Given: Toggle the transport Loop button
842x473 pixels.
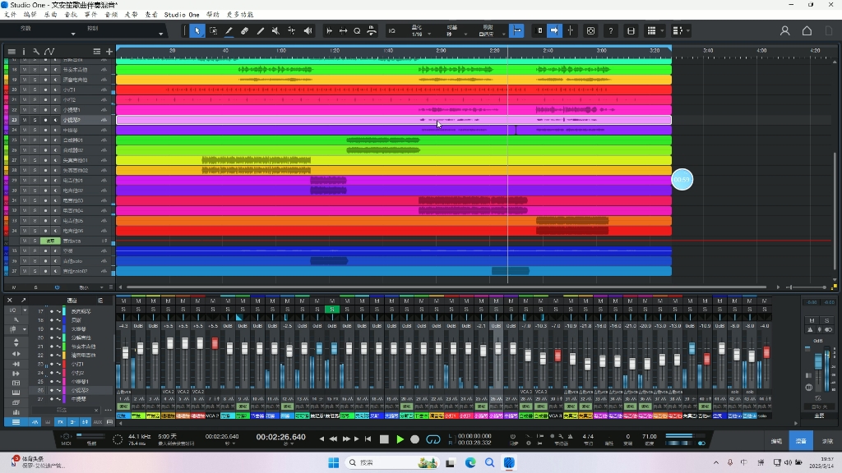Looking at the screenshot, I should pyautogui.click(x=433, y=439).
